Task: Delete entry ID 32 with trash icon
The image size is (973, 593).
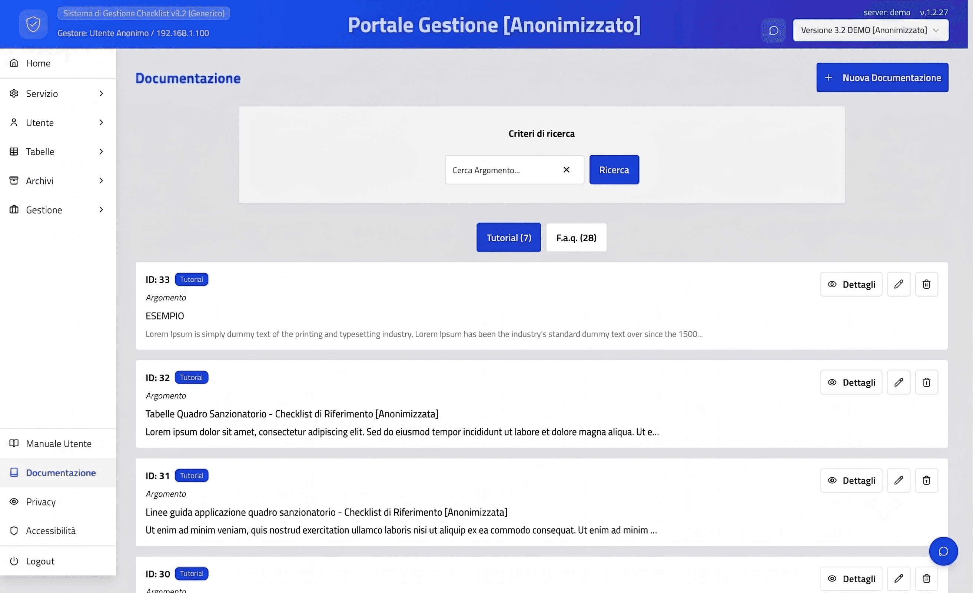Action: click(x=926, y=382)
